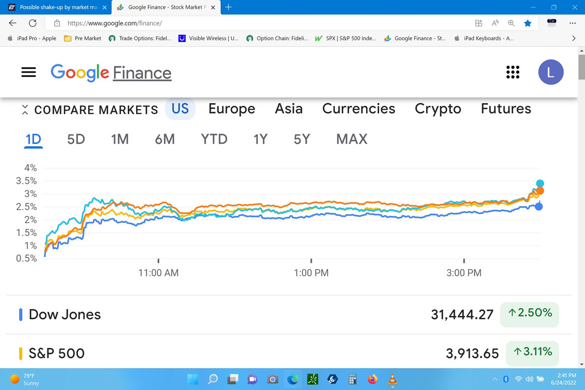This screenshot has height=390, width=585.
Task: Open Task View on the taskbar
Action: click(x=233, y=379)
